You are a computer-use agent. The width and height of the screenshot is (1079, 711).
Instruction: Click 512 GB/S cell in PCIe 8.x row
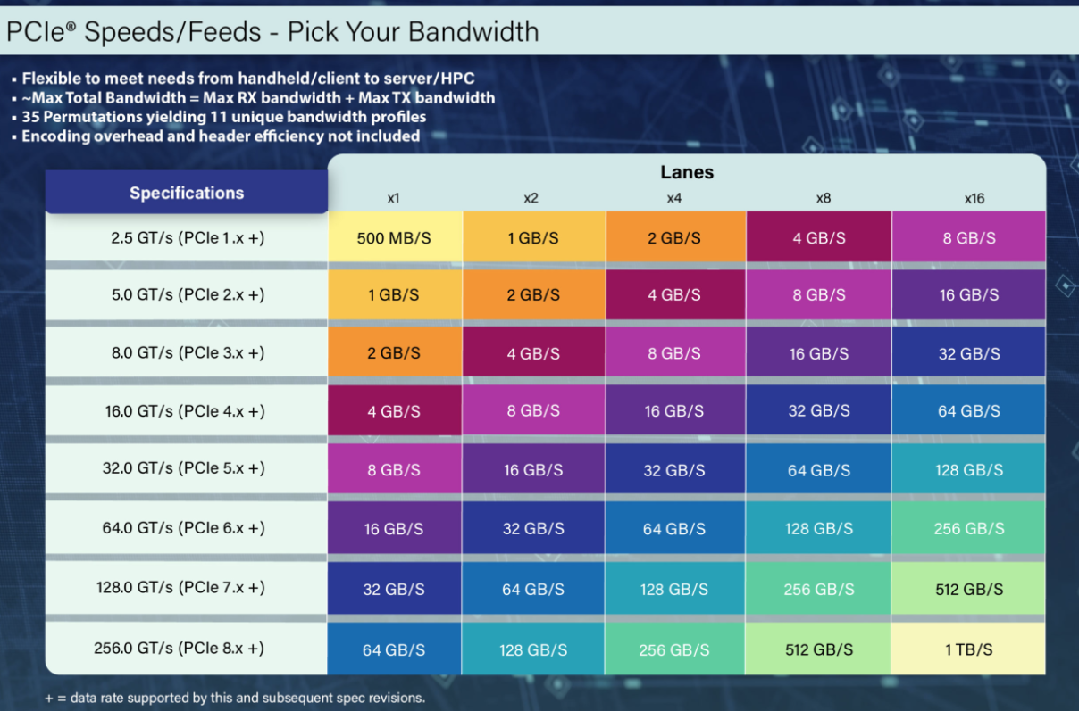(x=818, y=649)
